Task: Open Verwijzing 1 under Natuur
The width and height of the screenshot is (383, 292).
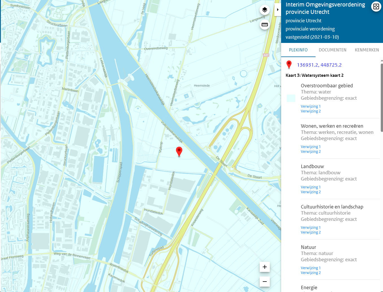Action: tap(310, 268)
